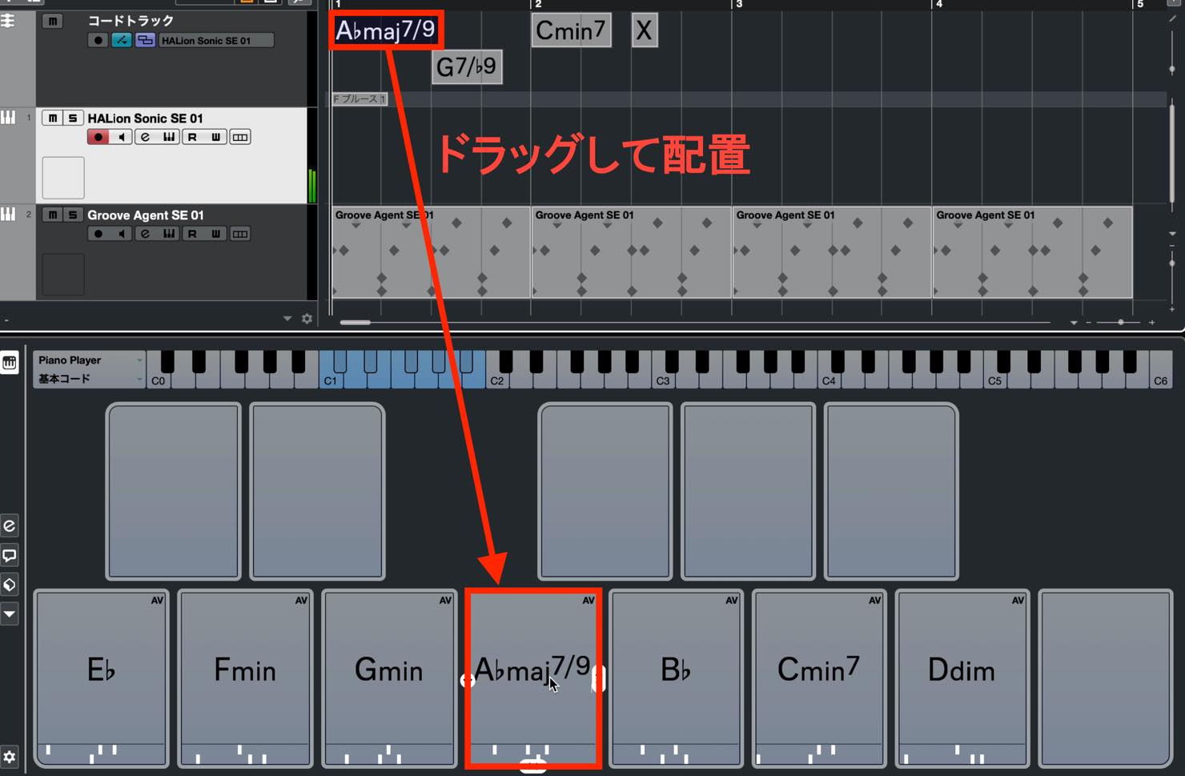Mute the Groove Agent SE 01 track

pyautogui.click(x=53, y=215)
